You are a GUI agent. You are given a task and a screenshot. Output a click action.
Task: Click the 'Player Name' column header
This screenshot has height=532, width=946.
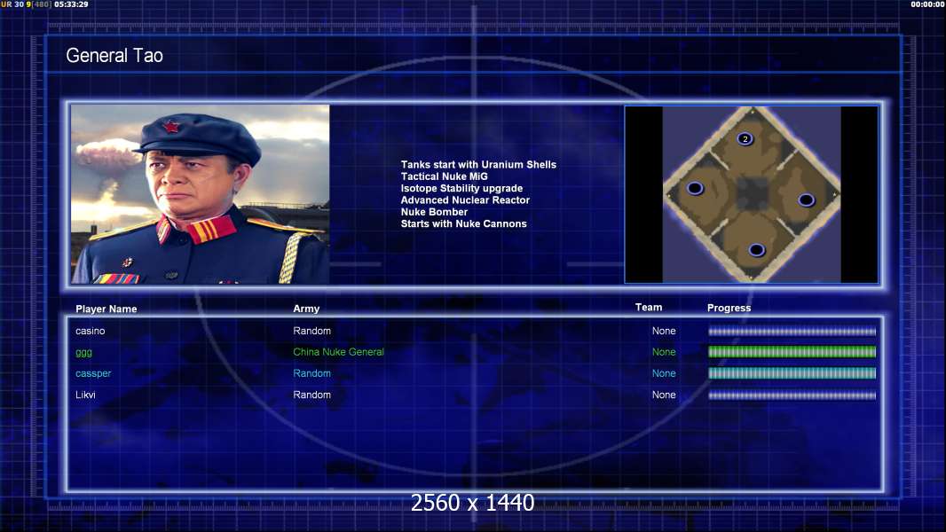[x=106, y=309]
